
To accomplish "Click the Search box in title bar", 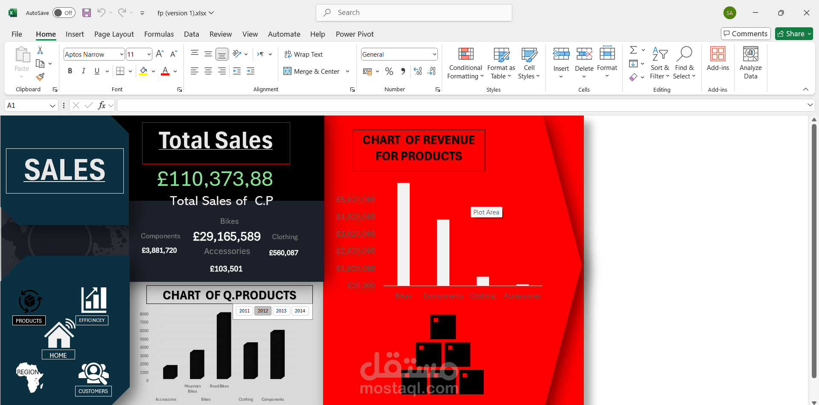I will pos(414,13).
